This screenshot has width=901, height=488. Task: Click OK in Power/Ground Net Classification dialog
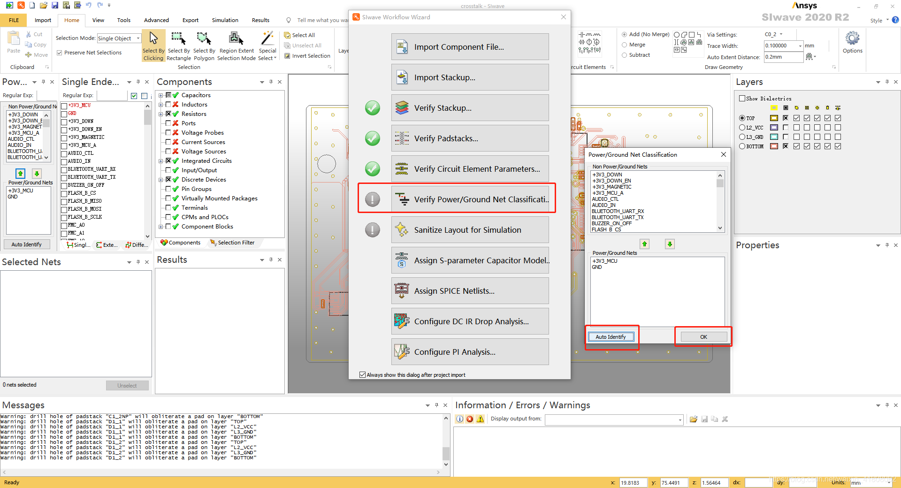tap(703, 337)
